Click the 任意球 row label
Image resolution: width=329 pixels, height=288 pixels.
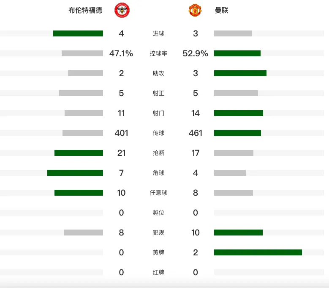click(x=158, y=193)
